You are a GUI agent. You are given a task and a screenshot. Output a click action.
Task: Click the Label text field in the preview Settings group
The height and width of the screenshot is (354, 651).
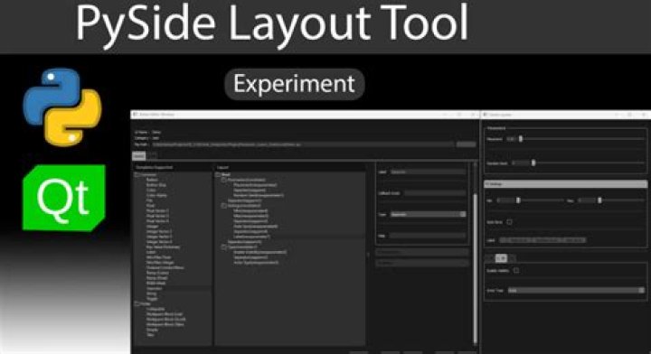point(542,240)
